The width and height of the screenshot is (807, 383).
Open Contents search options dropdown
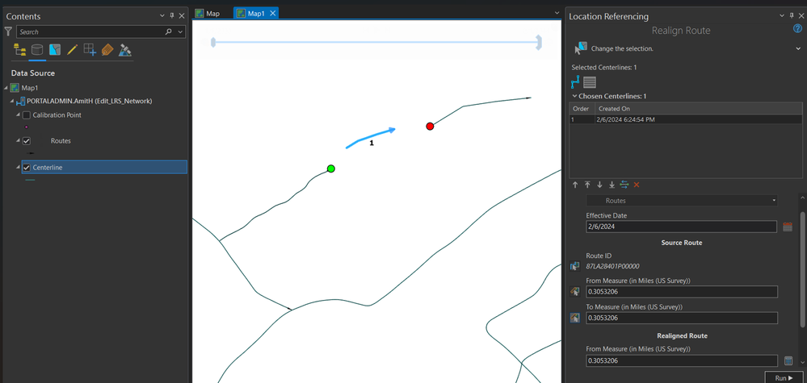point(180,31)
